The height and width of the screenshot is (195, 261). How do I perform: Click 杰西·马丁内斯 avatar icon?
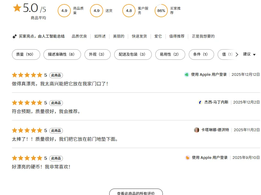[x=200, y=102]
